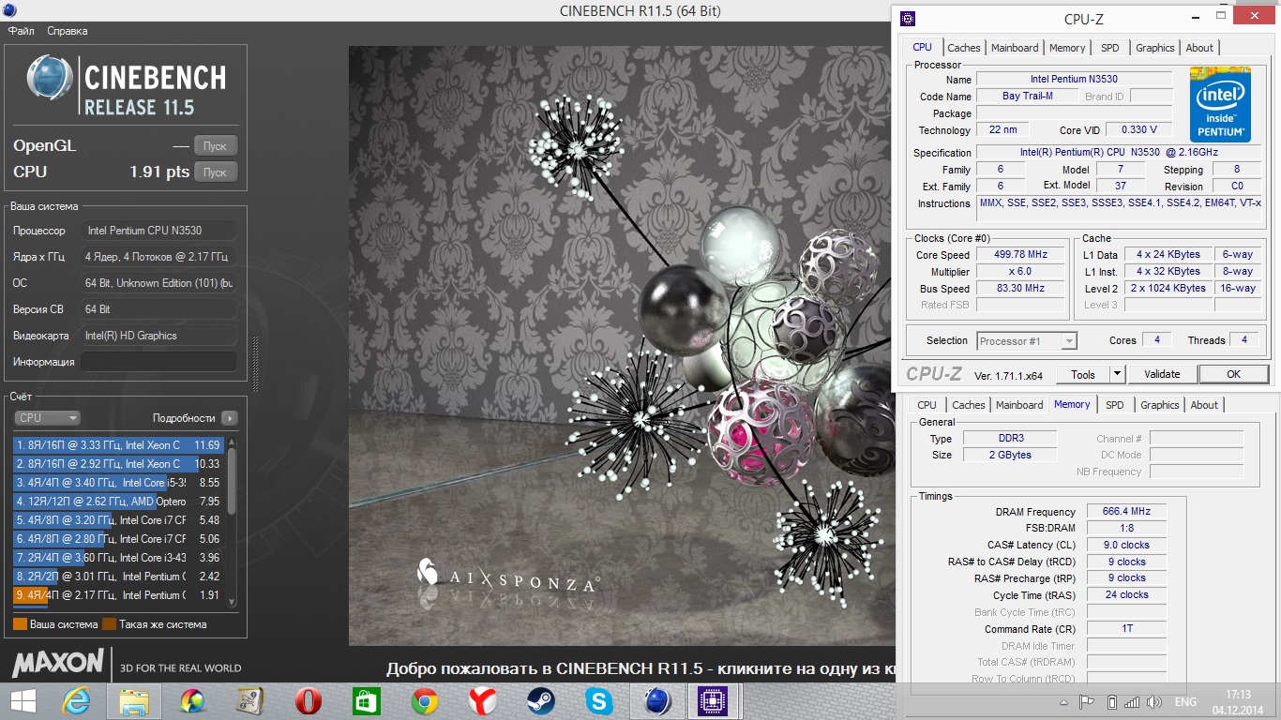1281x720 pixels.
Task: Click the Tools button in CPU-Z
Action: (1083, 374)
